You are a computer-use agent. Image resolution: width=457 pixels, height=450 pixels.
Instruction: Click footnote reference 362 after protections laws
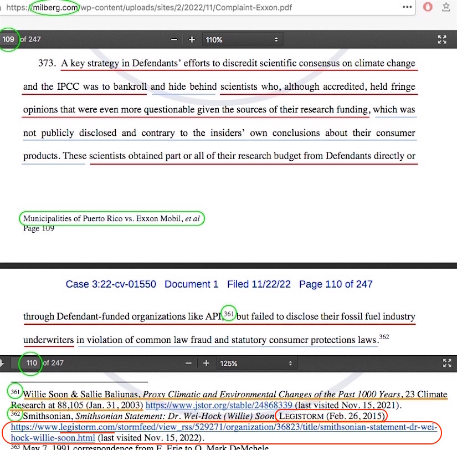tap(384, 336)
